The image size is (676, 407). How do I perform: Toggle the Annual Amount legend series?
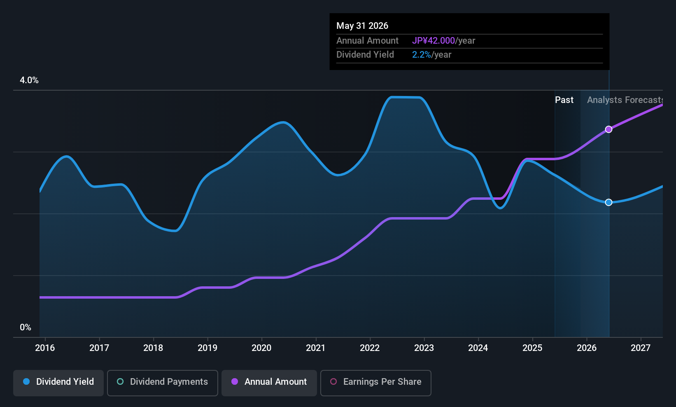(x=269, y=382)
